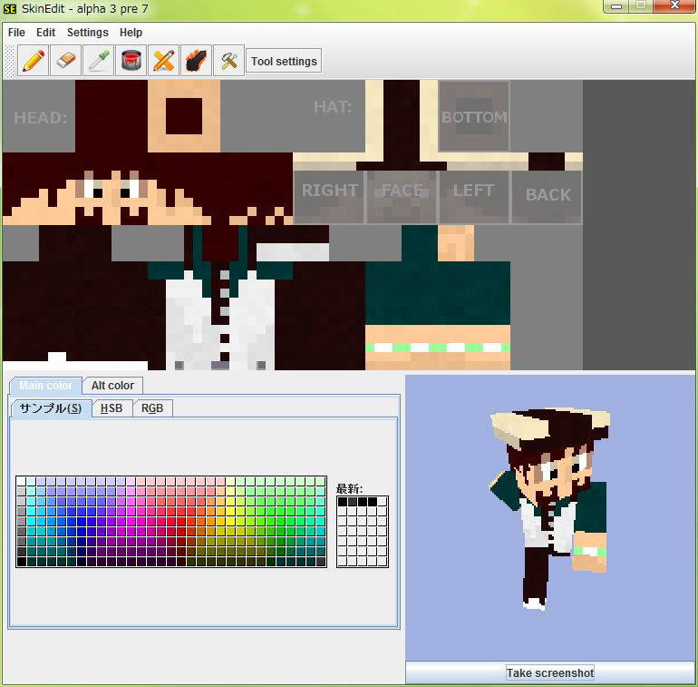
Task: Pick the first black recent color swatch
Action: [343, 502]
